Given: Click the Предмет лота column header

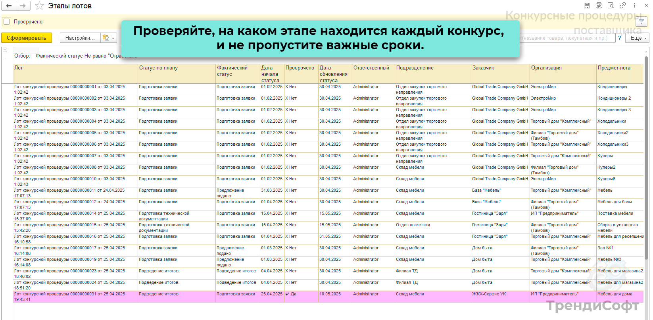Looking at the screenshot, I should [x=620, y=74].
